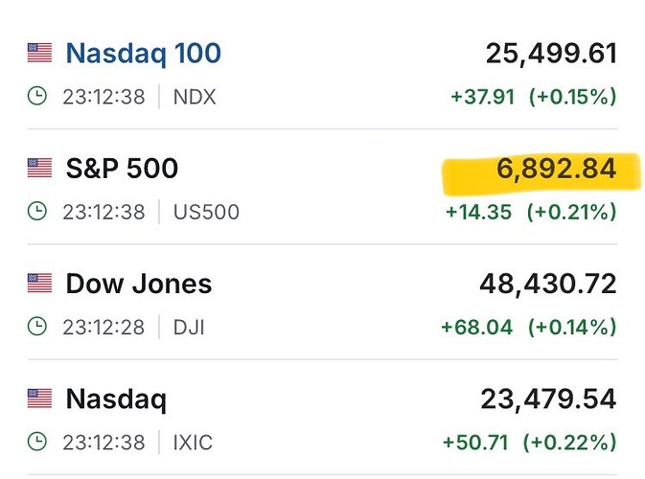Click the clock icon in the Nasdaq 100 row
Viewport: 645px width, 479px height.
pyautogui.click(x=36, y=96)
